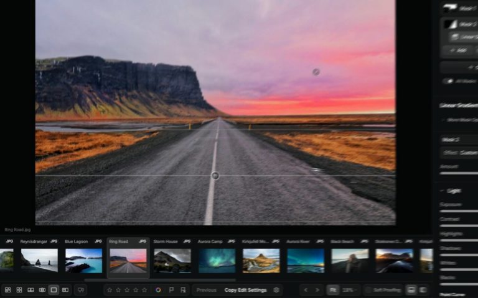The width and height of the screenshot is (478, 298).
Task: Mark photo as rejected flag
Action: (183, 290)
